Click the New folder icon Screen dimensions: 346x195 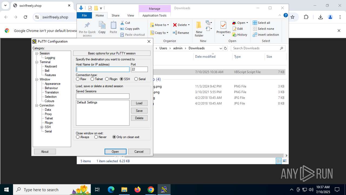(x=199, y=25)
